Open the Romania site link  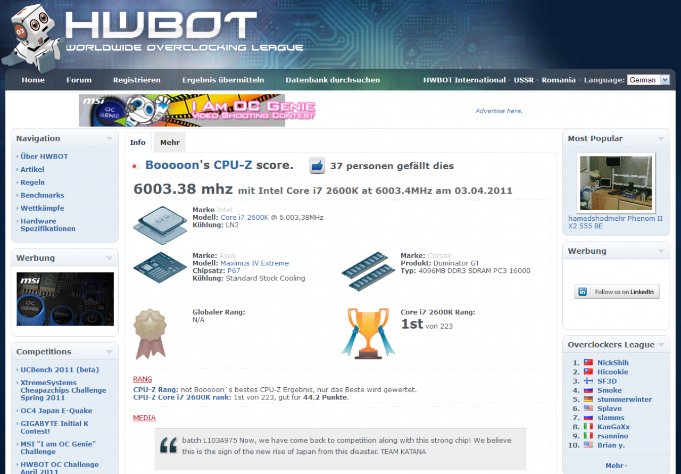coord(559,80)
